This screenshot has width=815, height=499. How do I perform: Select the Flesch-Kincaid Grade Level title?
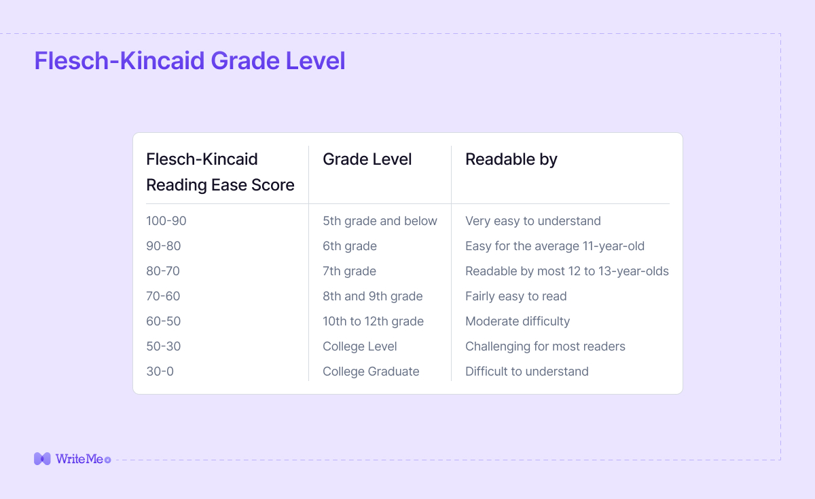click(x=190, y=60)
